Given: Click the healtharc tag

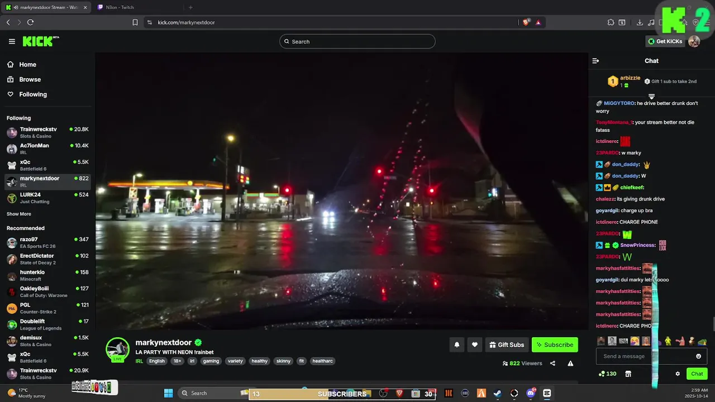Looking at the screenshot, I should (x=323, y=361).
